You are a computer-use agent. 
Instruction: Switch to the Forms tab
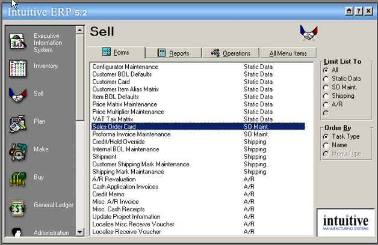[x=116, y=52]
